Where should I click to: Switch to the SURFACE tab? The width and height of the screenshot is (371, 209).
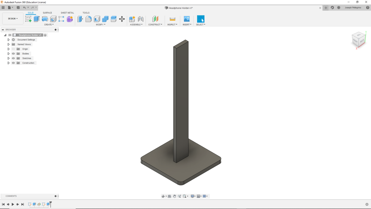[48, 13]
